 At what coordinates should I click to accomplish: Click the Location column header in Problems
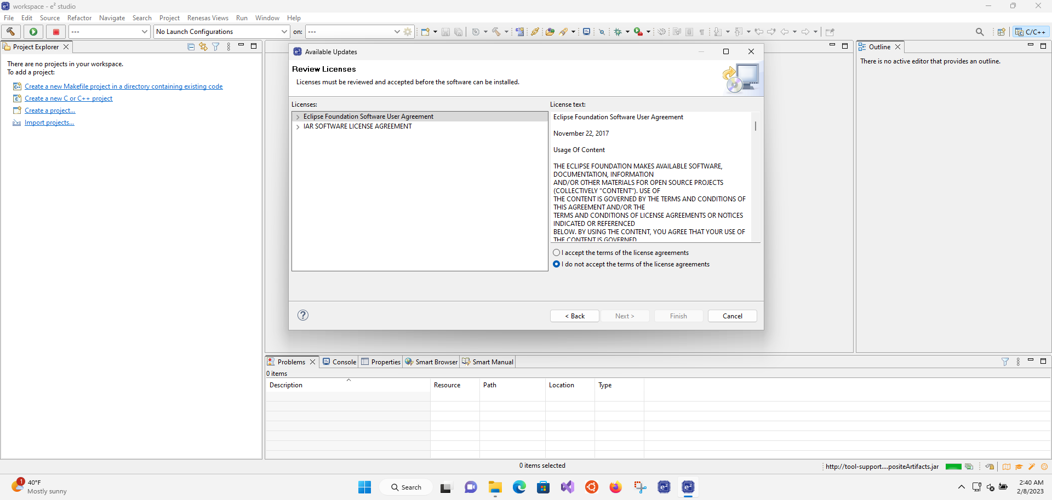(x=570, y=385)
